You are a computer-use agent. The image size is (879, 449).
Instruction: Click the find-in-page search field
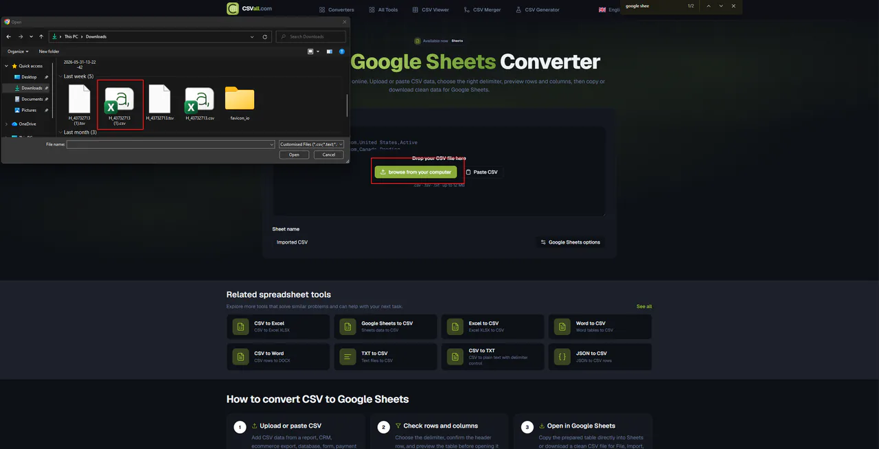coord(653,6)
